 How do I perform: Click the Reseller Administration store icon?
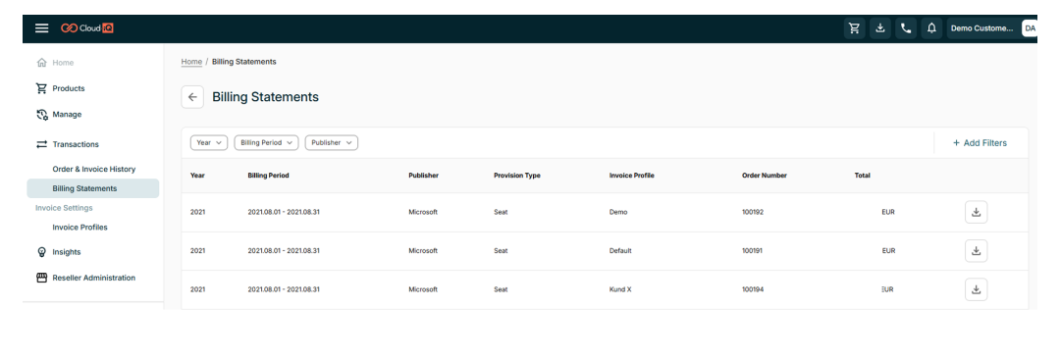coord(41,278)
